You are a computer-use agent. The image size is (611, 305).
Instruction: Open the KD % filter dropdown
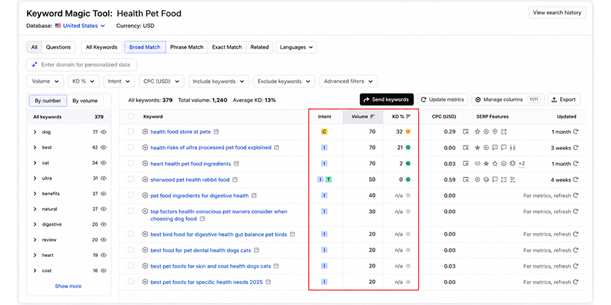point(84,81)
